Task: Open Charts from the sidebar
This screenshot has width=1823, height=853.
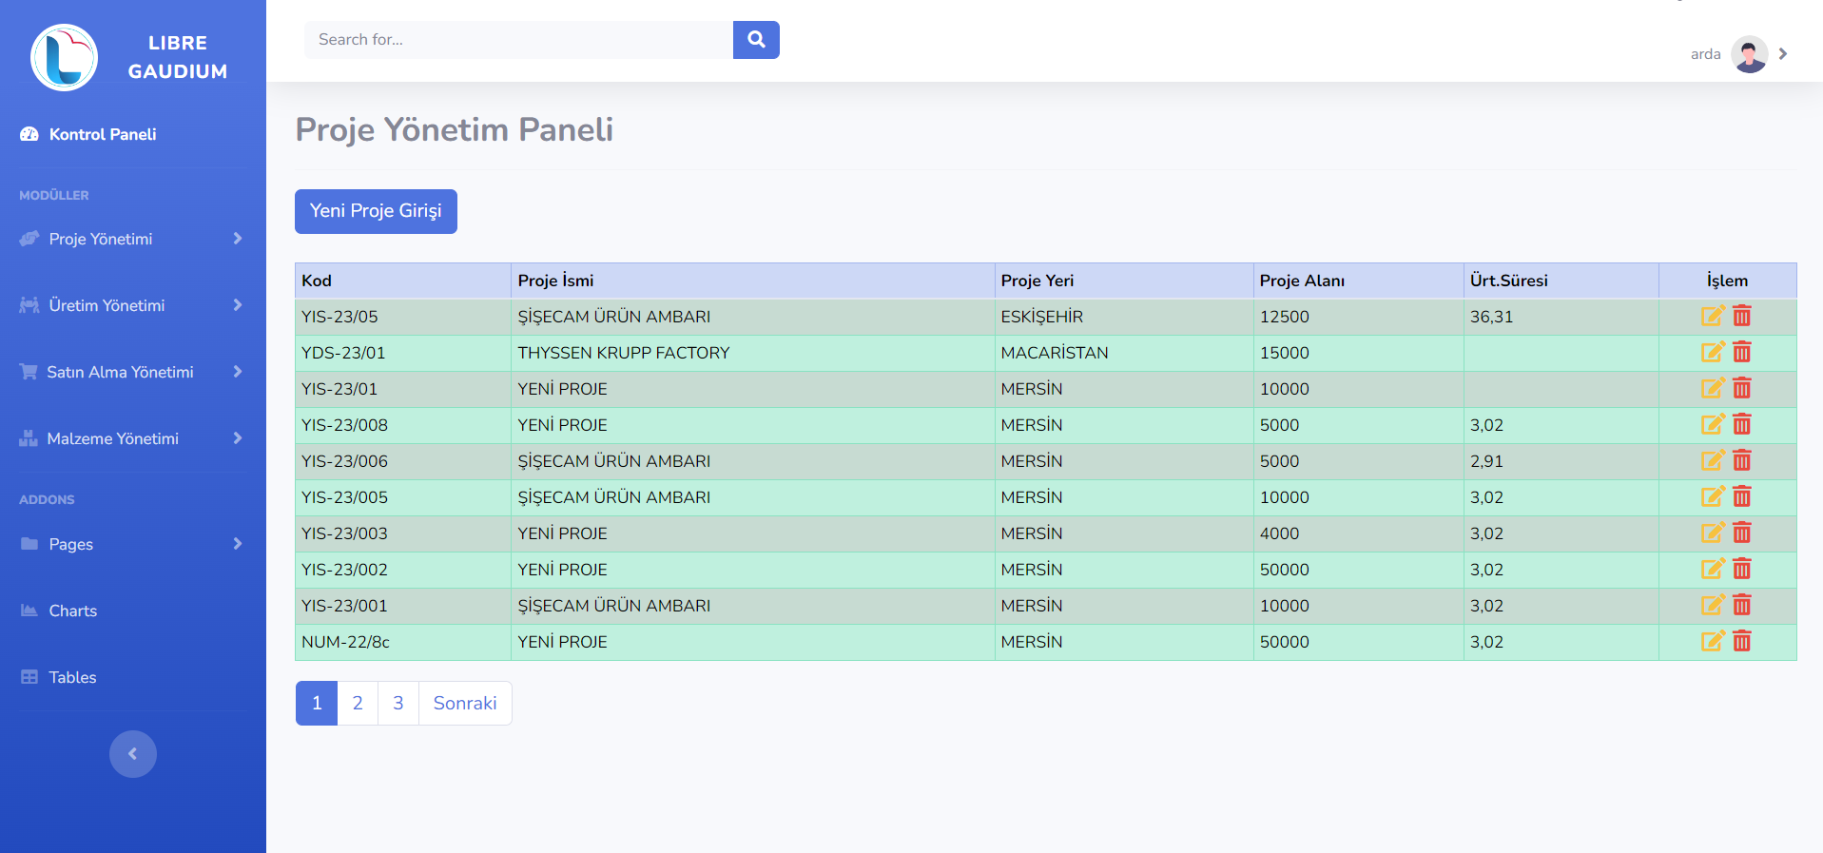Action: (72, 611)
